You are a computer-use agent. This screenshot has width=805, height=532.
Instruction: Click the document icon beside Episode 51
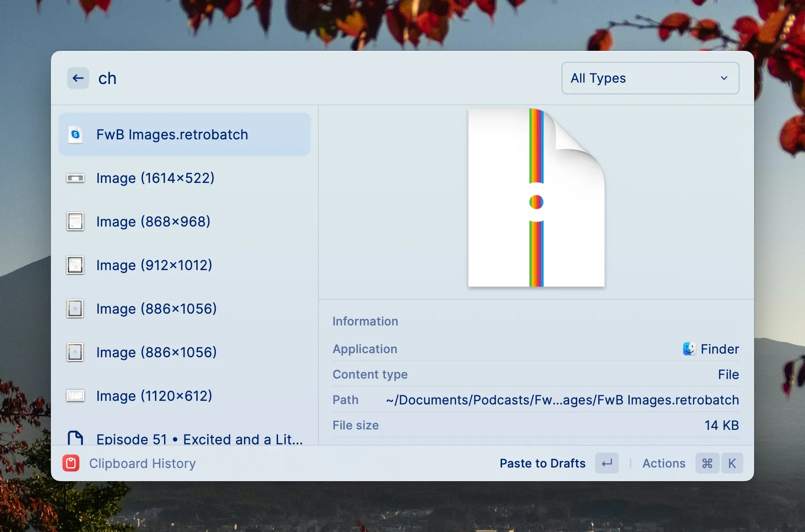(x=75, y=437)
